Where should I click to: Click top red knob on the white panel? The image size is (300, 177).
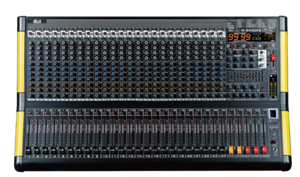coord(261,52)
